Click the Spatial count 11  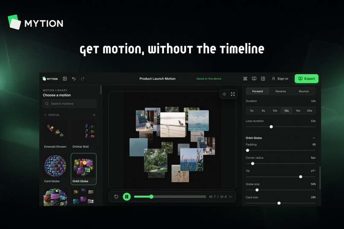94,115
